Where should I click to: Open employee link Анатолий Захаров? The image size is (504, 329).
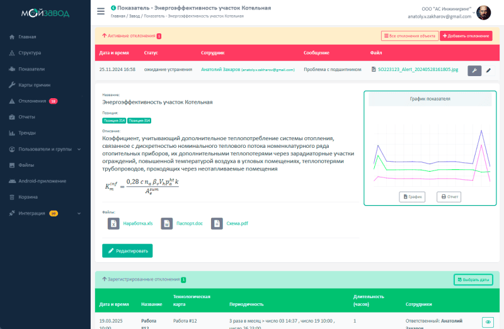click(x=248, y=70)
